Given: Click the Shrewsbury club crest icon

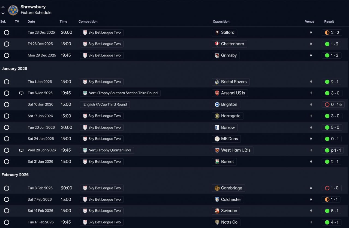Looking at the screenshot, I should click(13, 10).
